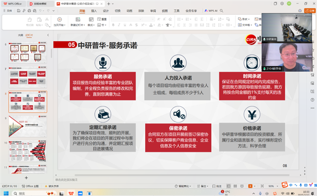Open the 文件 menu
Screen dimensions: 317x196
point(8,11)
